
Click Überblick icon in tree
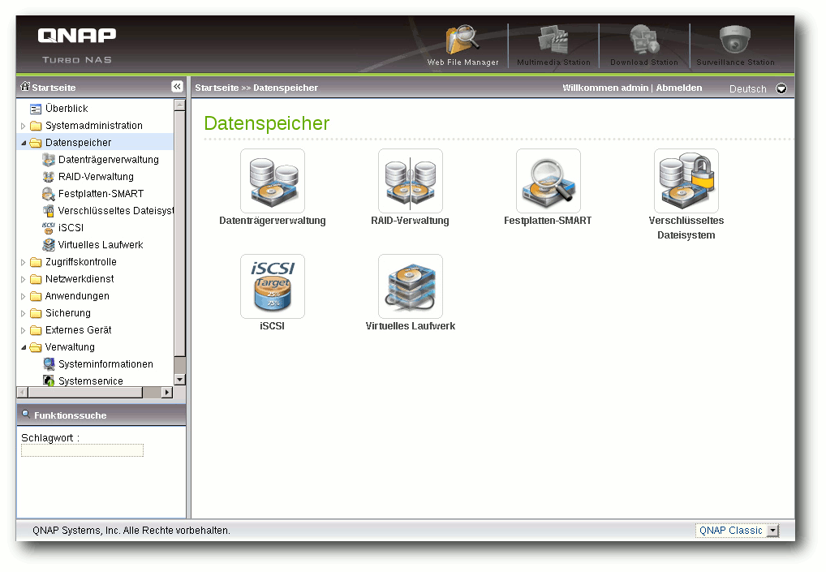35,109
